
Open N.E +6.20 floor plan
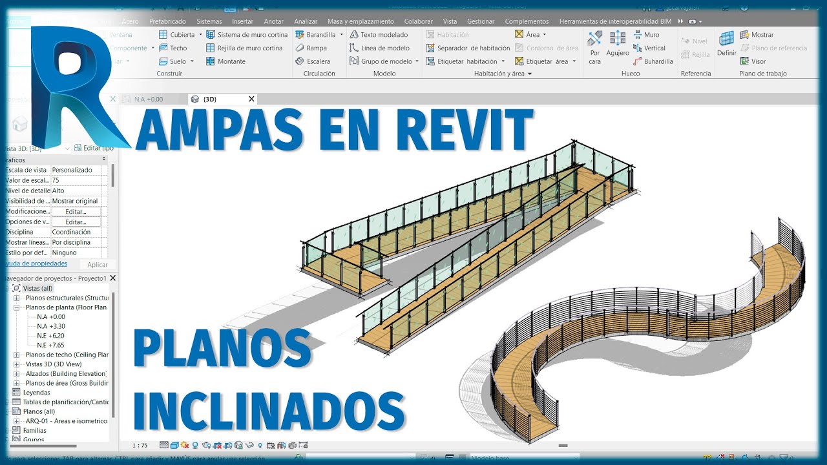pyautogui.click(x=50, y=336)
